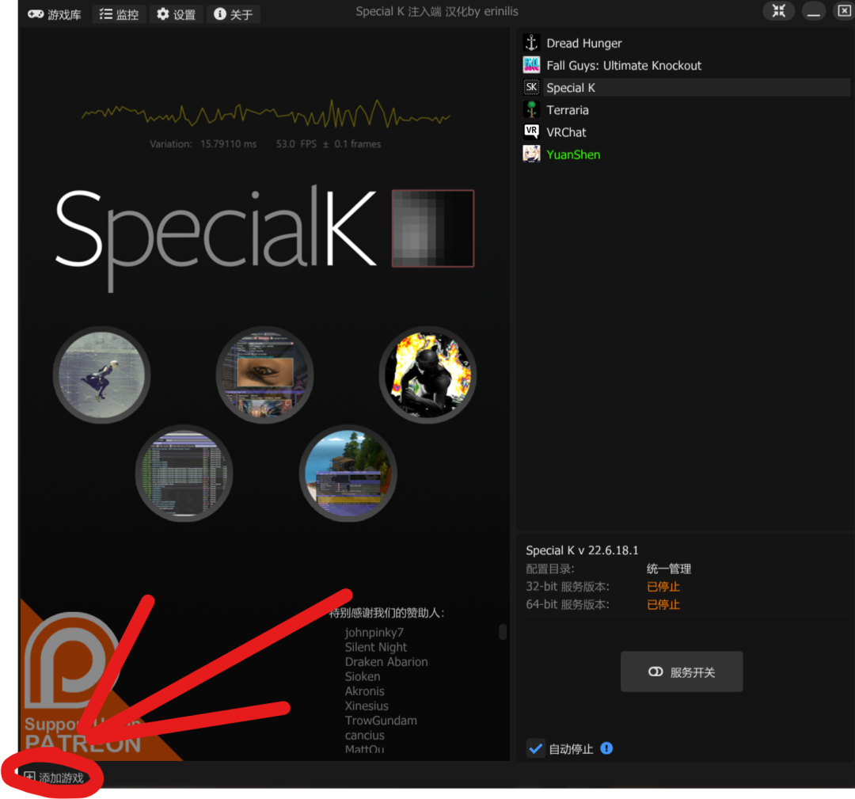Screen dimensions: 855x799
Task: Select Dread Hunger in game list
Action: point(584,43)
